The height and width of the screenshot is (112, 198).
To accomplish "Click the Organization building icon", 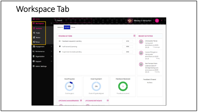I will [34, 56].
